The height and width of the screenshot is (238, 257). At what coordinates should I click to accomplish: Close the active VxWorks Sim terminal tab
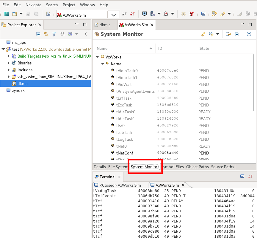point(183,185)
